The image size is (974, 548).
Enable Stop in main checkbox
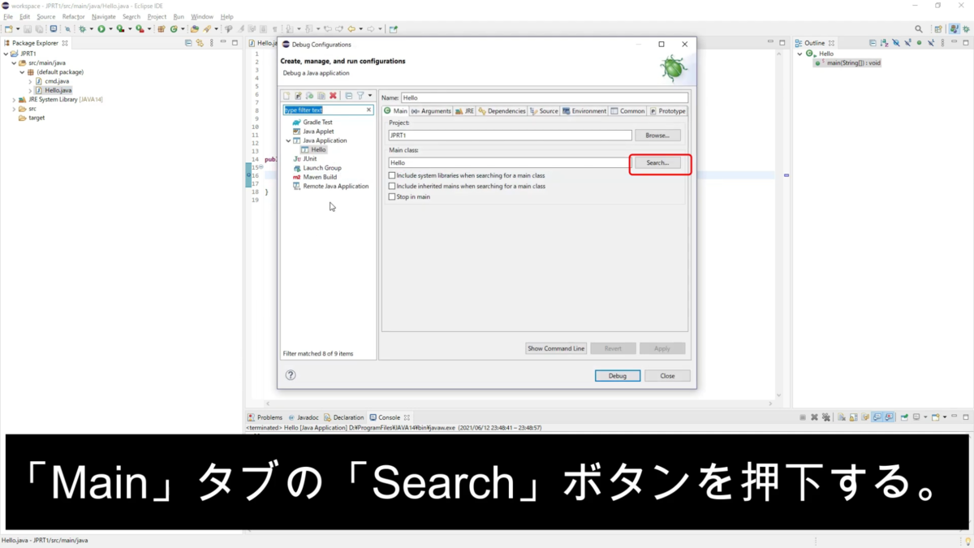tap(392, 196)
